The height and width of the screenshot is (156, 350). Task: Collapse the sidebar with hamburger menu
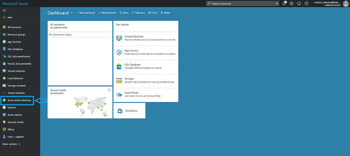(4, 11)
